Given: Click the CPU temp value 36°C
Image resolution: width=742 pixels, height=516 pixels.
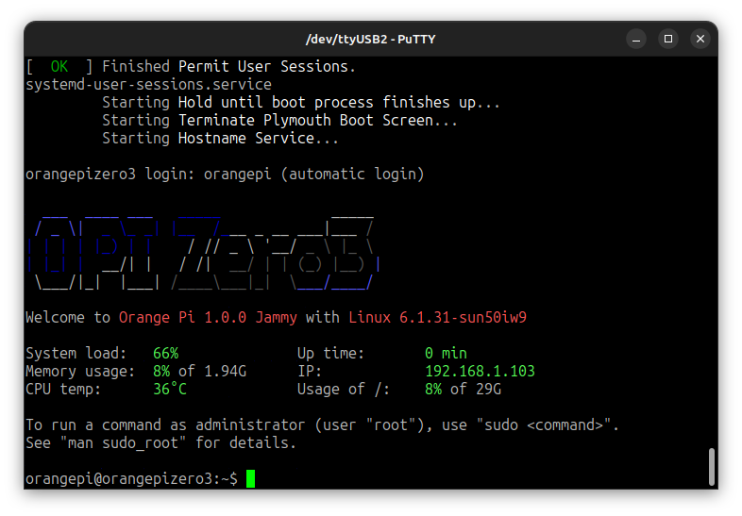Looking at the screenshot, I should pos(170,390).
